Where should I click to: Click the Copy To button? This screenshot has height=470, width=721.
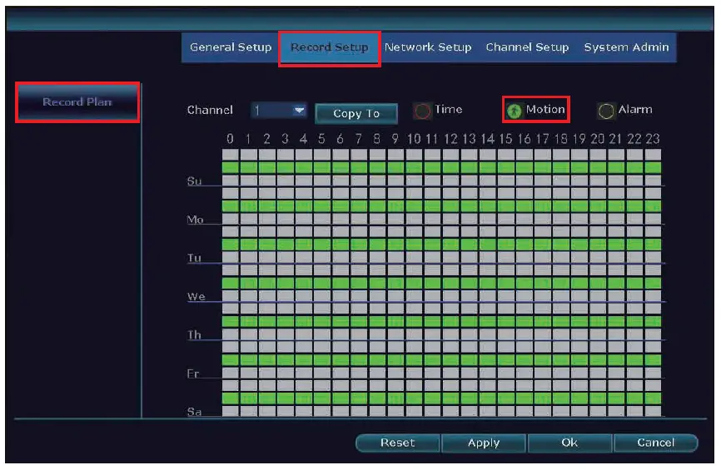pyautogui.click(x=356, y=113)
